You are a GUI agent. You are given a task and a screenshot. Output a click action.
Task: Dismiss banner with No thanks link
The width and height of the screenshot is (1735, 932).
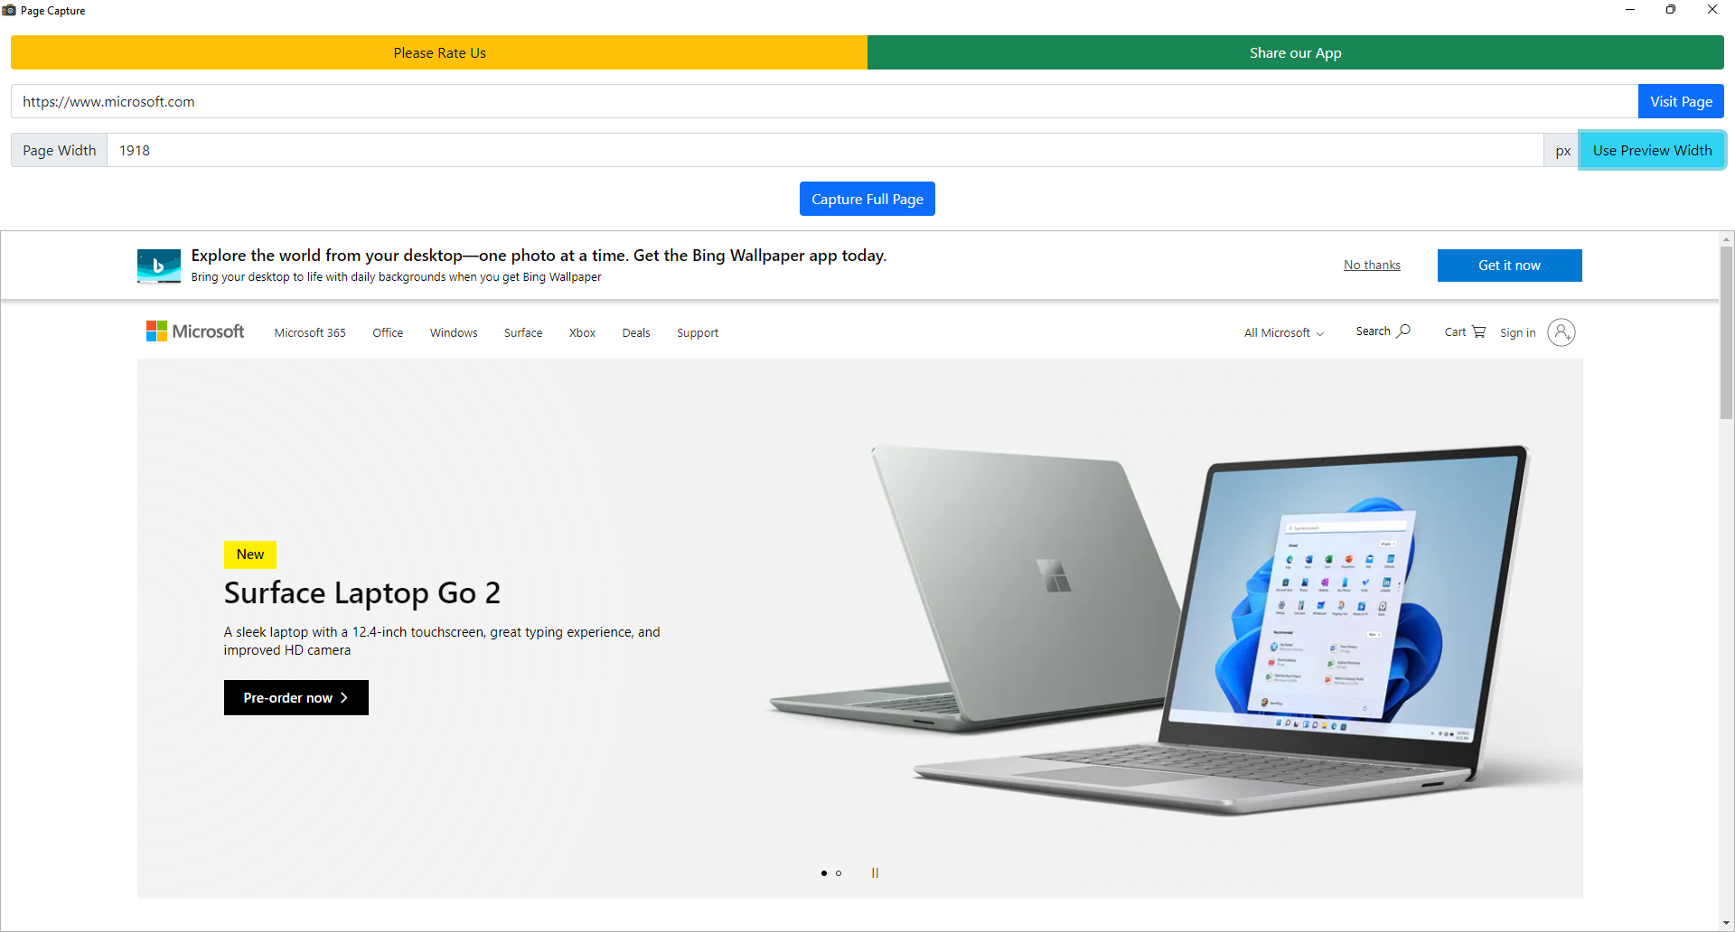coord(1371,266)
